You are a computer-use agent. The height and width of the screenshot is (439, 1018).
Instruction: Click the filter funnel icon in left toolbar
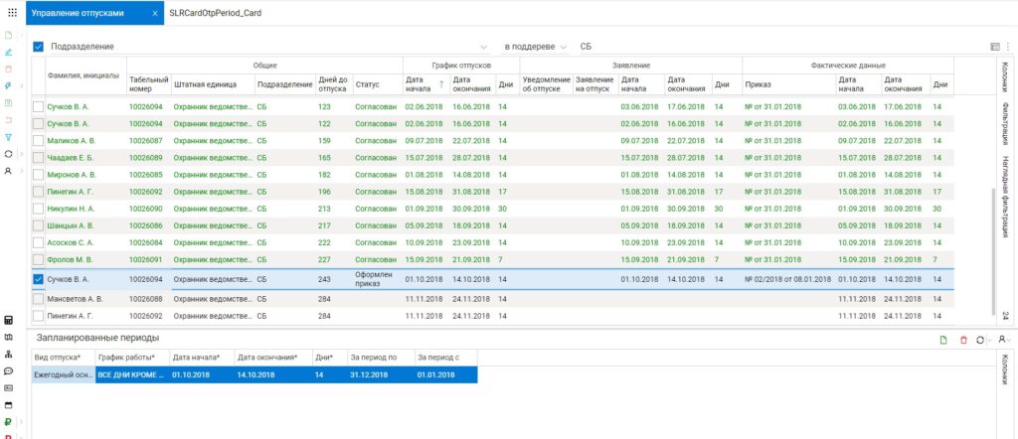point(8,137)
